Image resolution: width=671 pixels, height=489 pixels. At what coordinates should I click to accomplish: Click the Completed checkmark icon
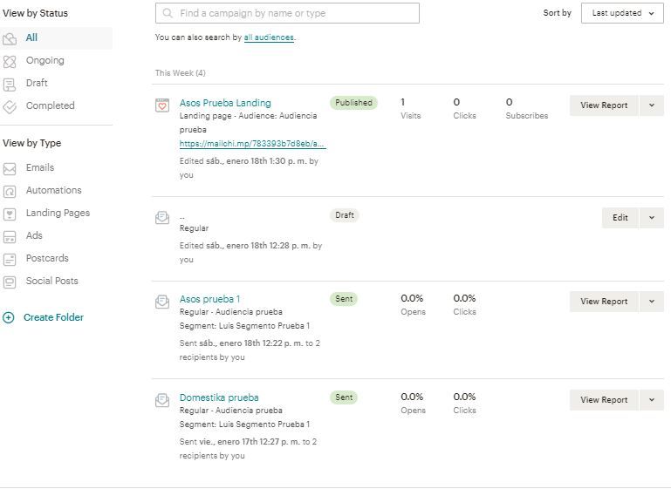pos(10,106)
